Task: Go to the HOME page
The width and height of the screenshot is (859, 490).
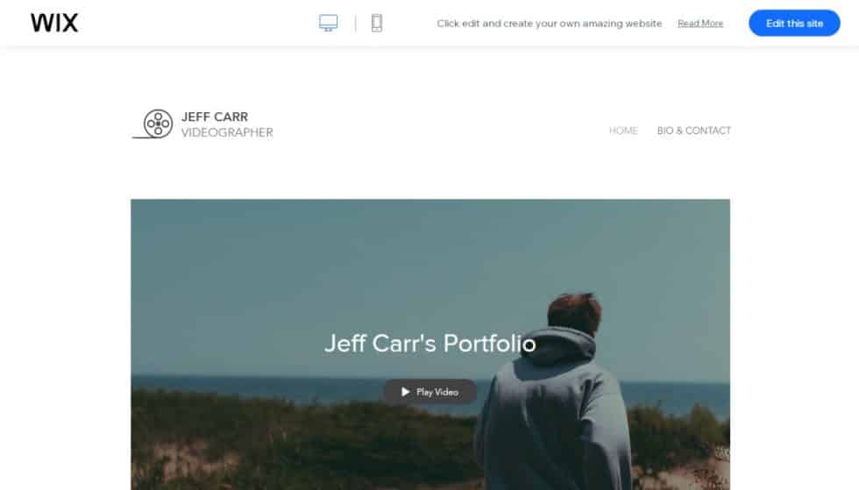Action: [623, 131]
